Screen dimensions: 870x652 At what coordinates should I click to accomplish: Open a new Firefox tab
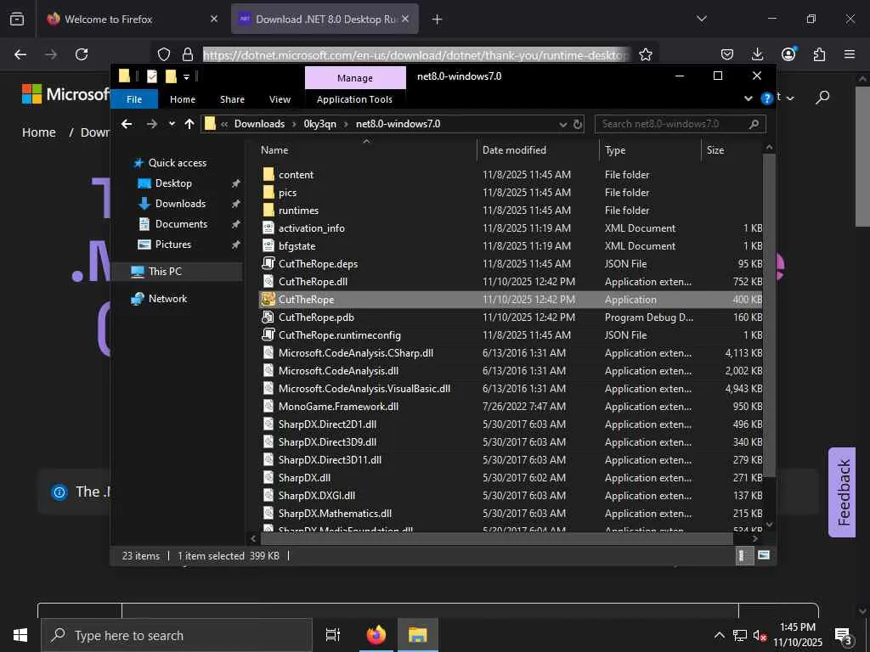coord(438,20)
